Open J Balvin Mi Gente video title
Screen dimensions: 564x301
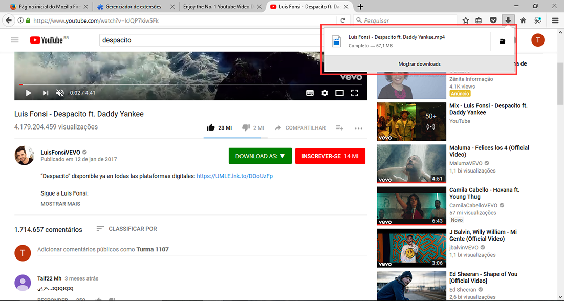[x=483, y=235]
